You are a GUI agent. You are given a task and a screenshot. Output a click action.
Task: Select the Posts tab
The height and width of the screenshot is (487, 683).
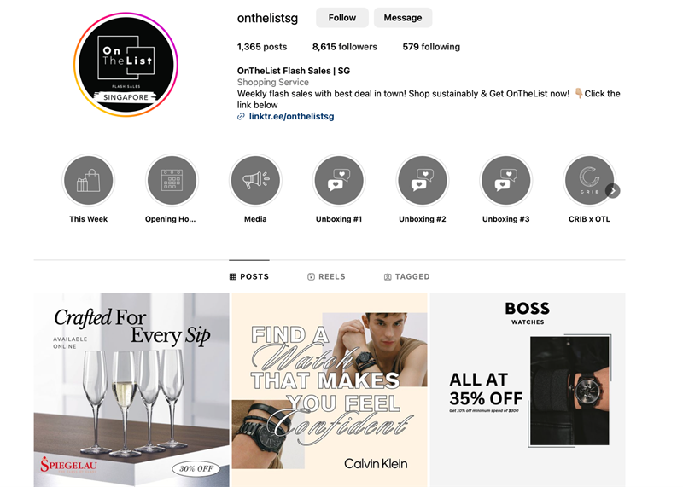(x=249, y=277)
